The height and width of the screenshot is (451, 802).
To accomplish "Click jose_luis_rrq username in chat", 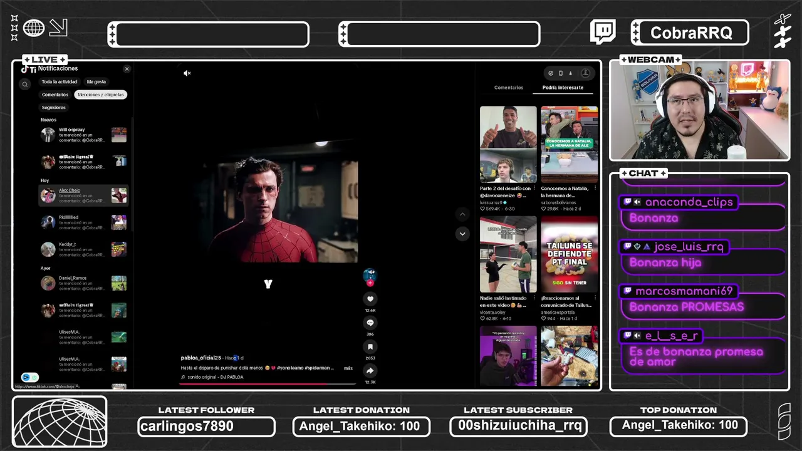I will [x=689, y=247].
